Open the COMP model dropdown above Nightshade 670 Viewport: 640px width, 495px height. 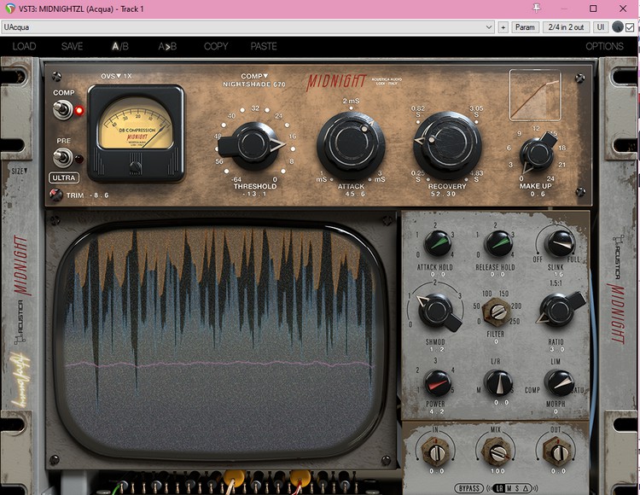click(x=254, y=76)
